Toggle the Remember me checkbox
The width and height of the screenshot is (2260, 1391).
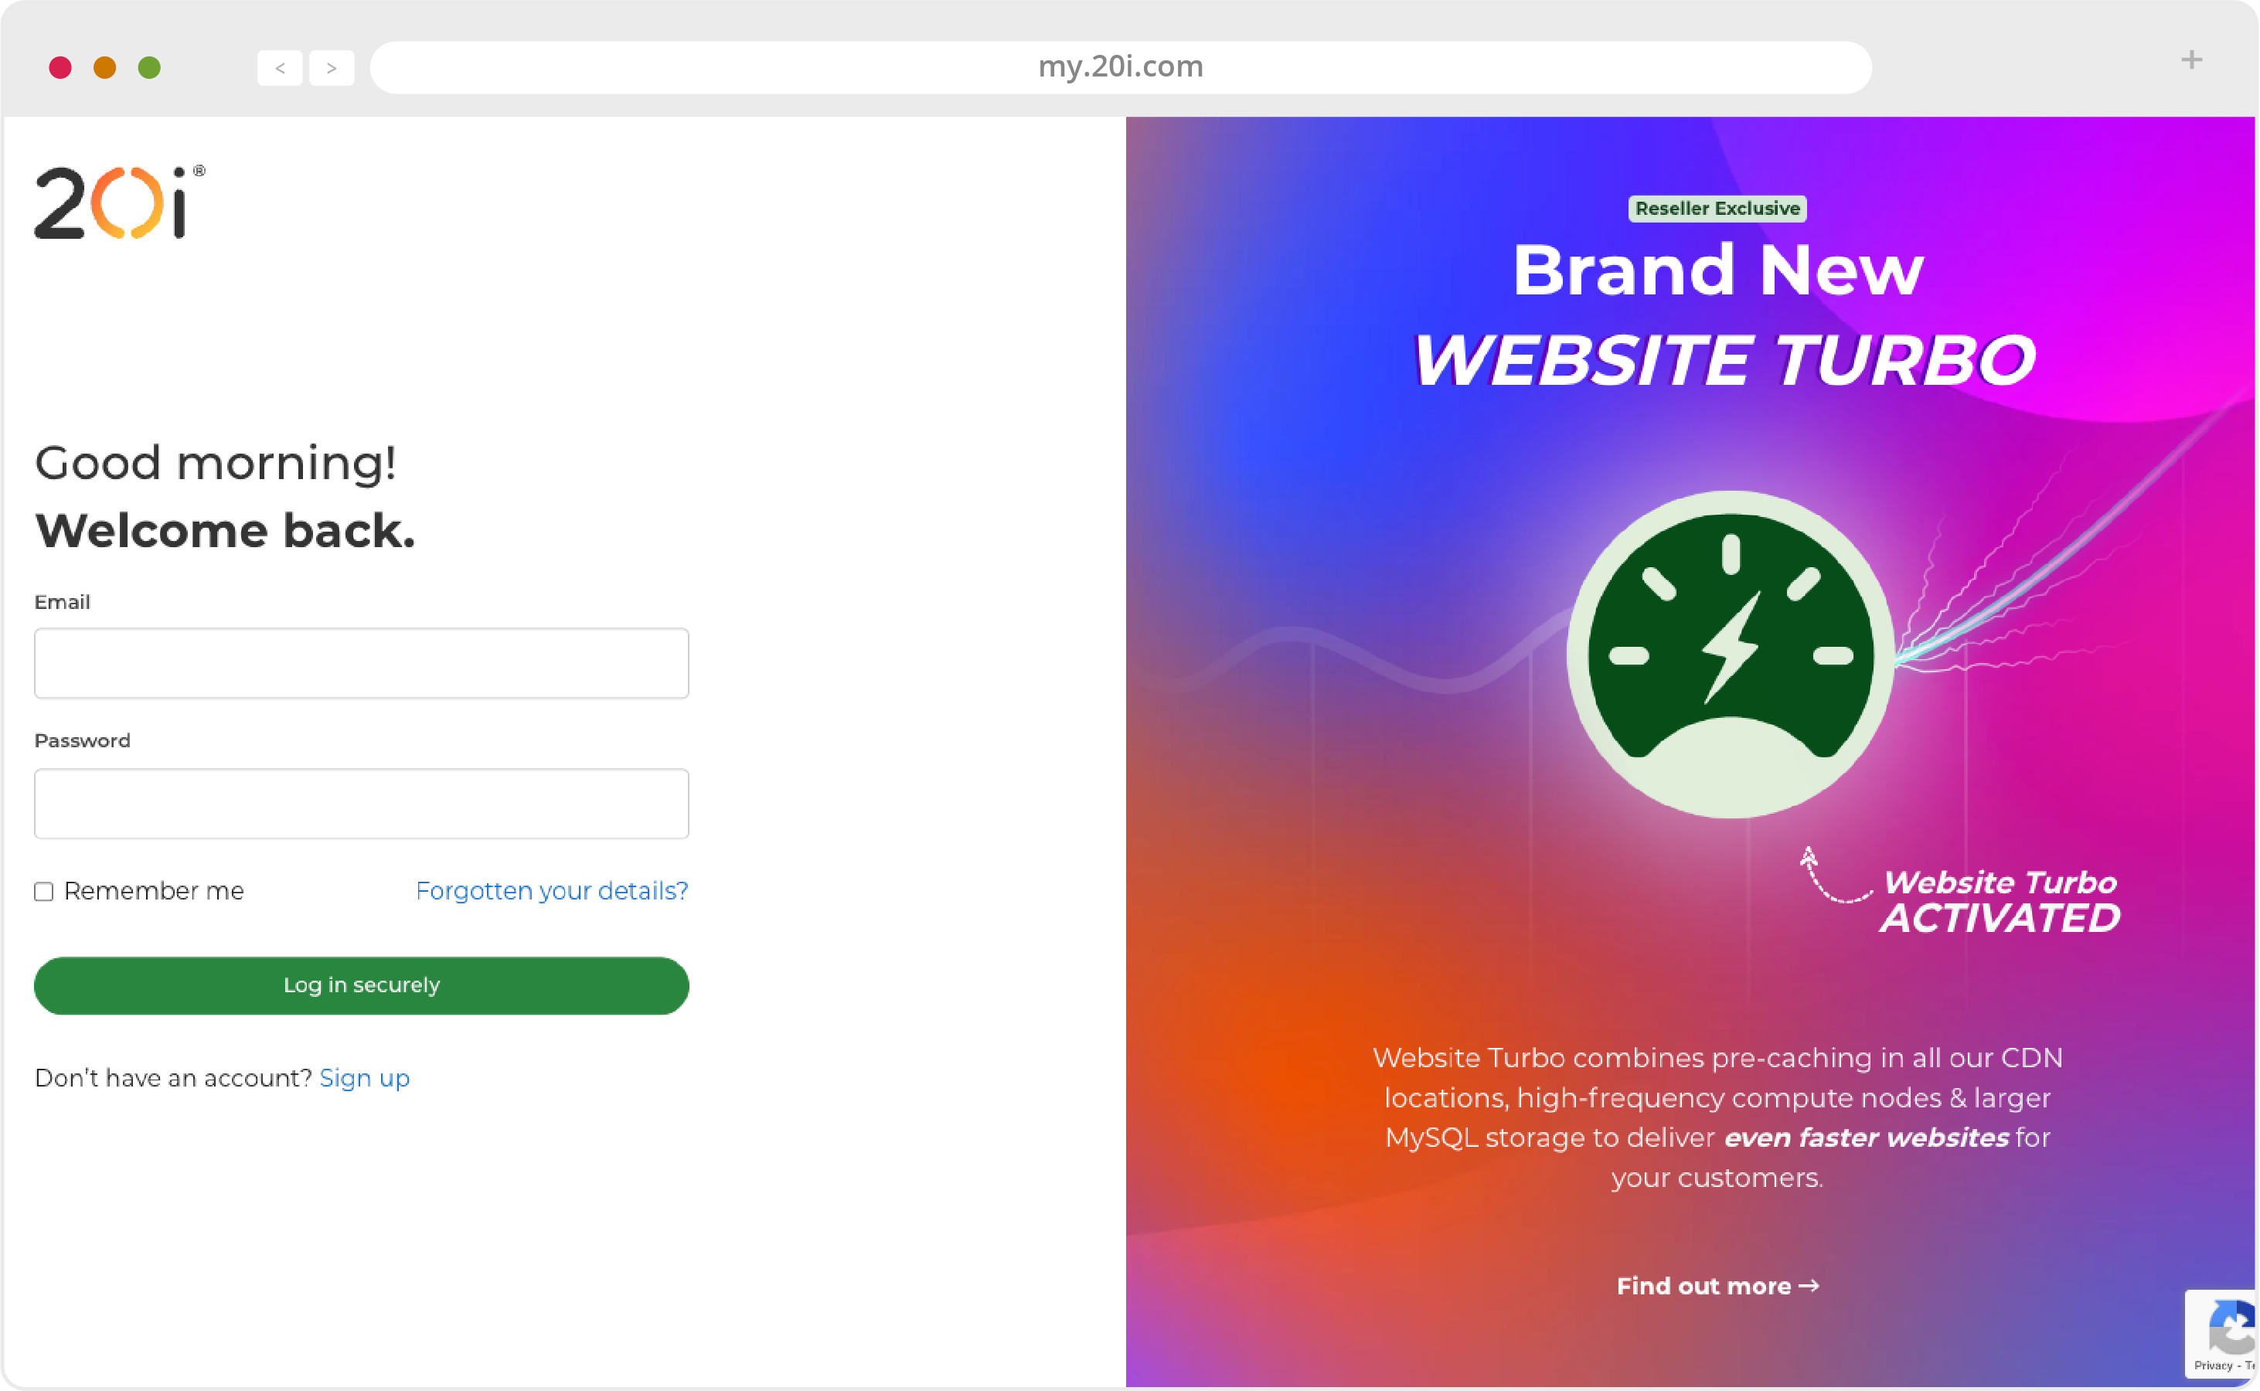pyautogui.click(x=43, y=891)
